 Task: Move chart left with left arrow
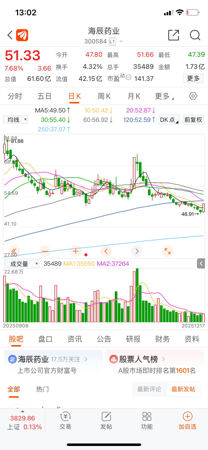pos(106,251)
